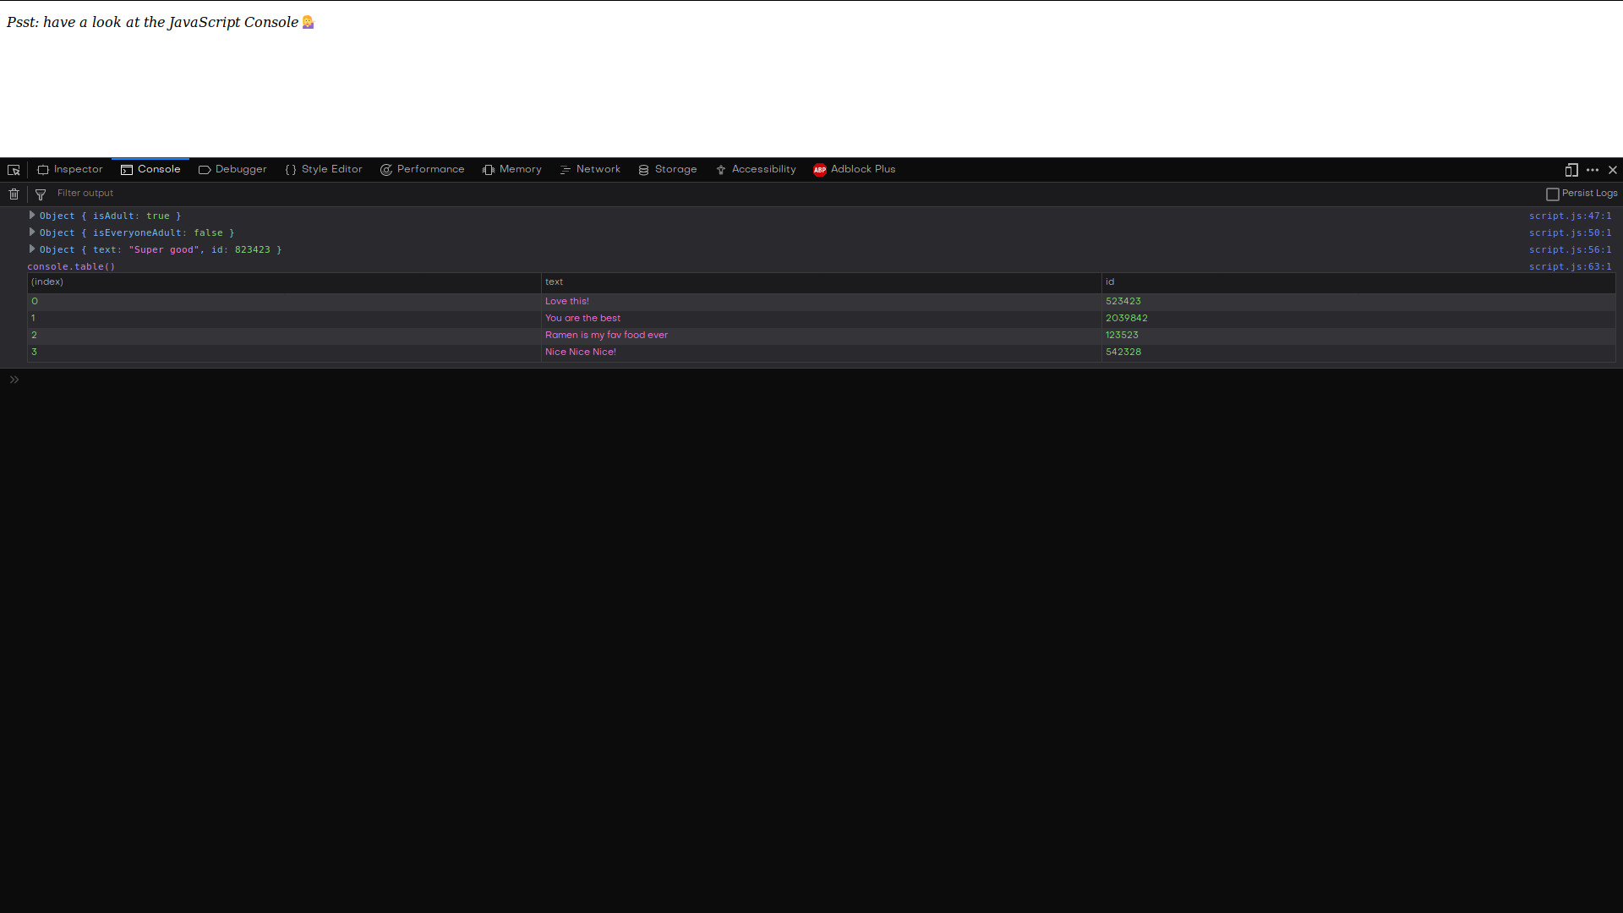Expand the Object with isAdult true

click(x=32, y=215)
